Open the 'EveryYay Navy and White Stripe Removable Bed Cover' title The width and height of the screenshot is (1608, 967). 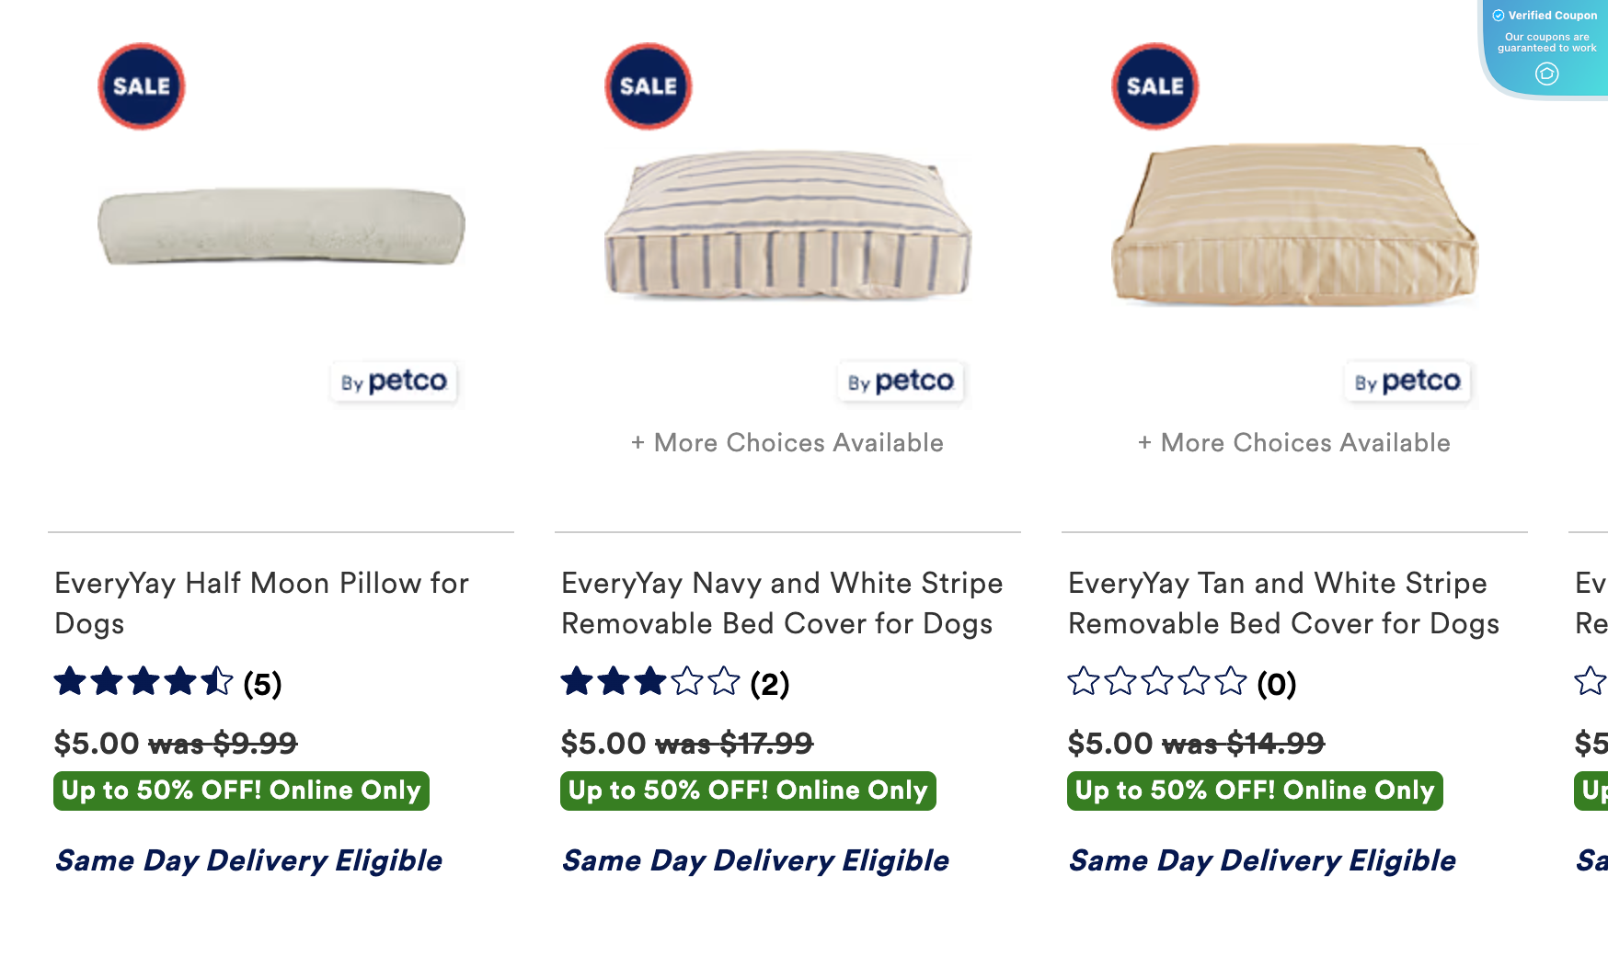tap(781, 603)
